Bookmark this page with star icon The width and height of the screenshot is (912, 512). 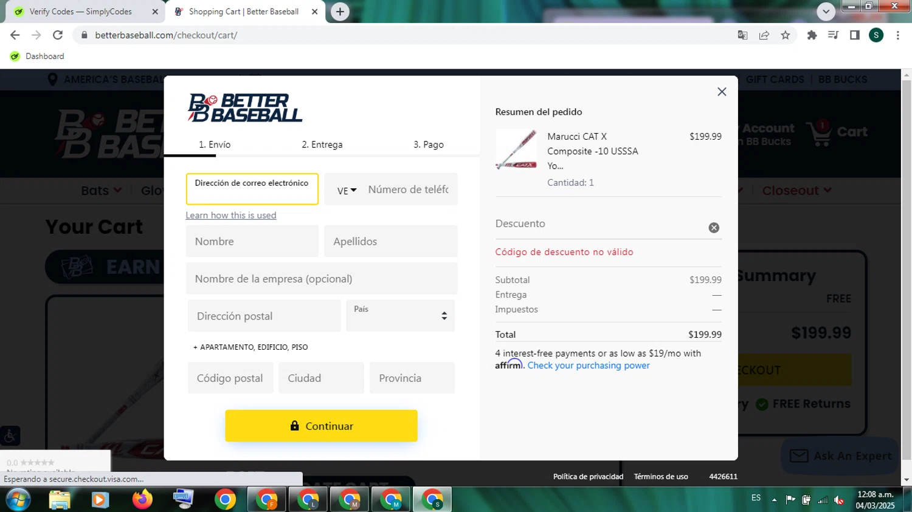[786, 35]
